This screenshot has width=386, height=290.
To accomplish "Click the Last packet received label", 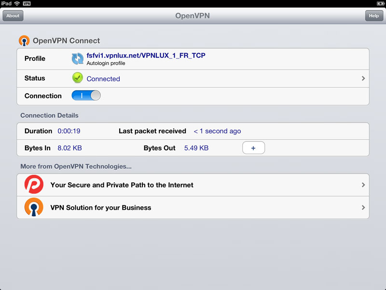I will click(152, 131).
